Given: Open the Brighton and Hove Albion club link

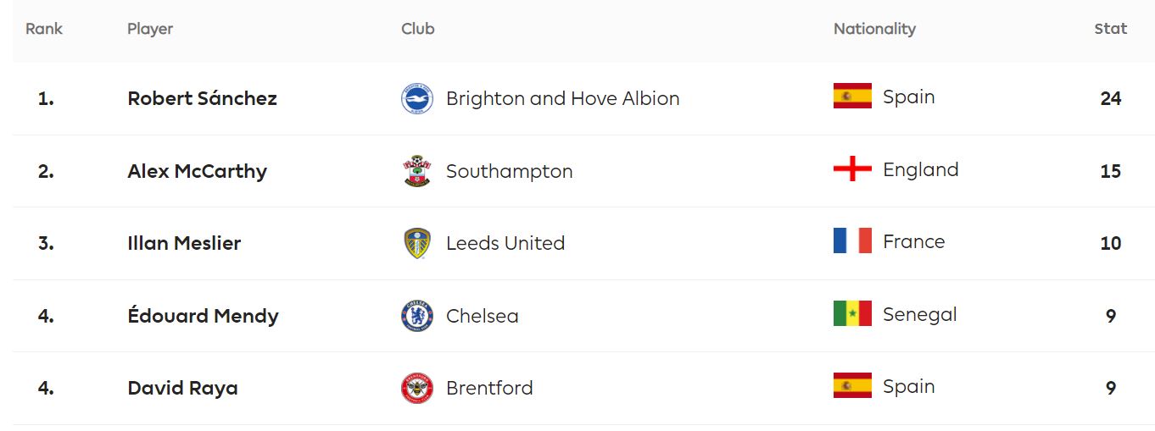Looking at the screenshot, I should (x=562, y=98).
